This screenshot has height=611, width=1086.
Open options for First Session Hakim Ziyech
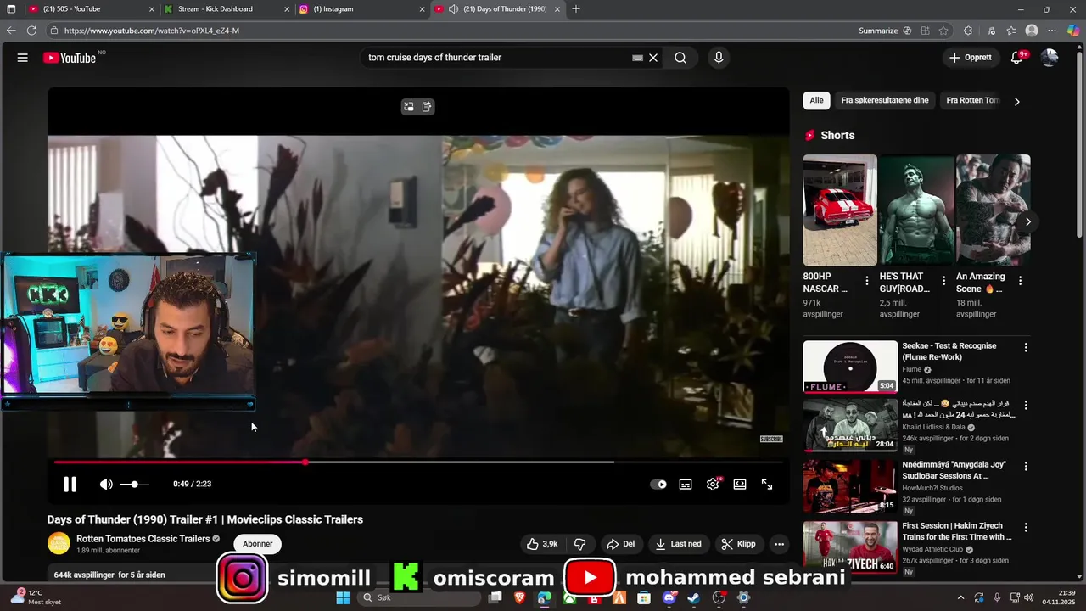[x=1026, y=528]
